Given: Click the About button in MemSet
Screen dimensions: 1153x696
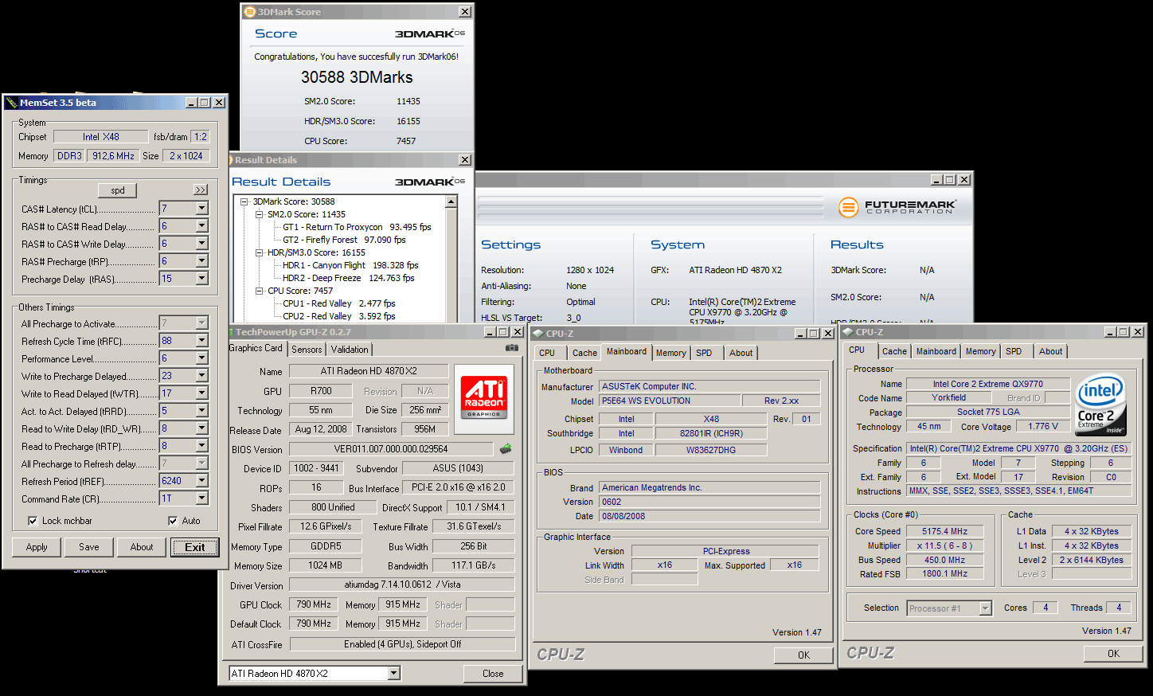Looking at the screenshot, I should pyautogui.click(x=142, y=547).
